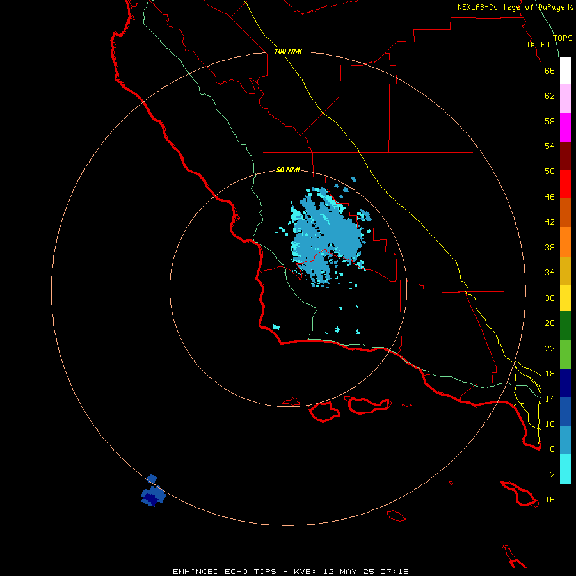
Task: Click the dark green 26 kft legend swatch
Action: click(x=565, y=326)
